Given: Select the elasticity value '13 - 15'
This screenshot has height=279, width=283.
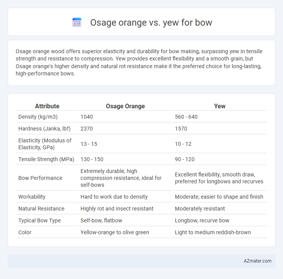Looking at the screenshot, I should (89, 144).
